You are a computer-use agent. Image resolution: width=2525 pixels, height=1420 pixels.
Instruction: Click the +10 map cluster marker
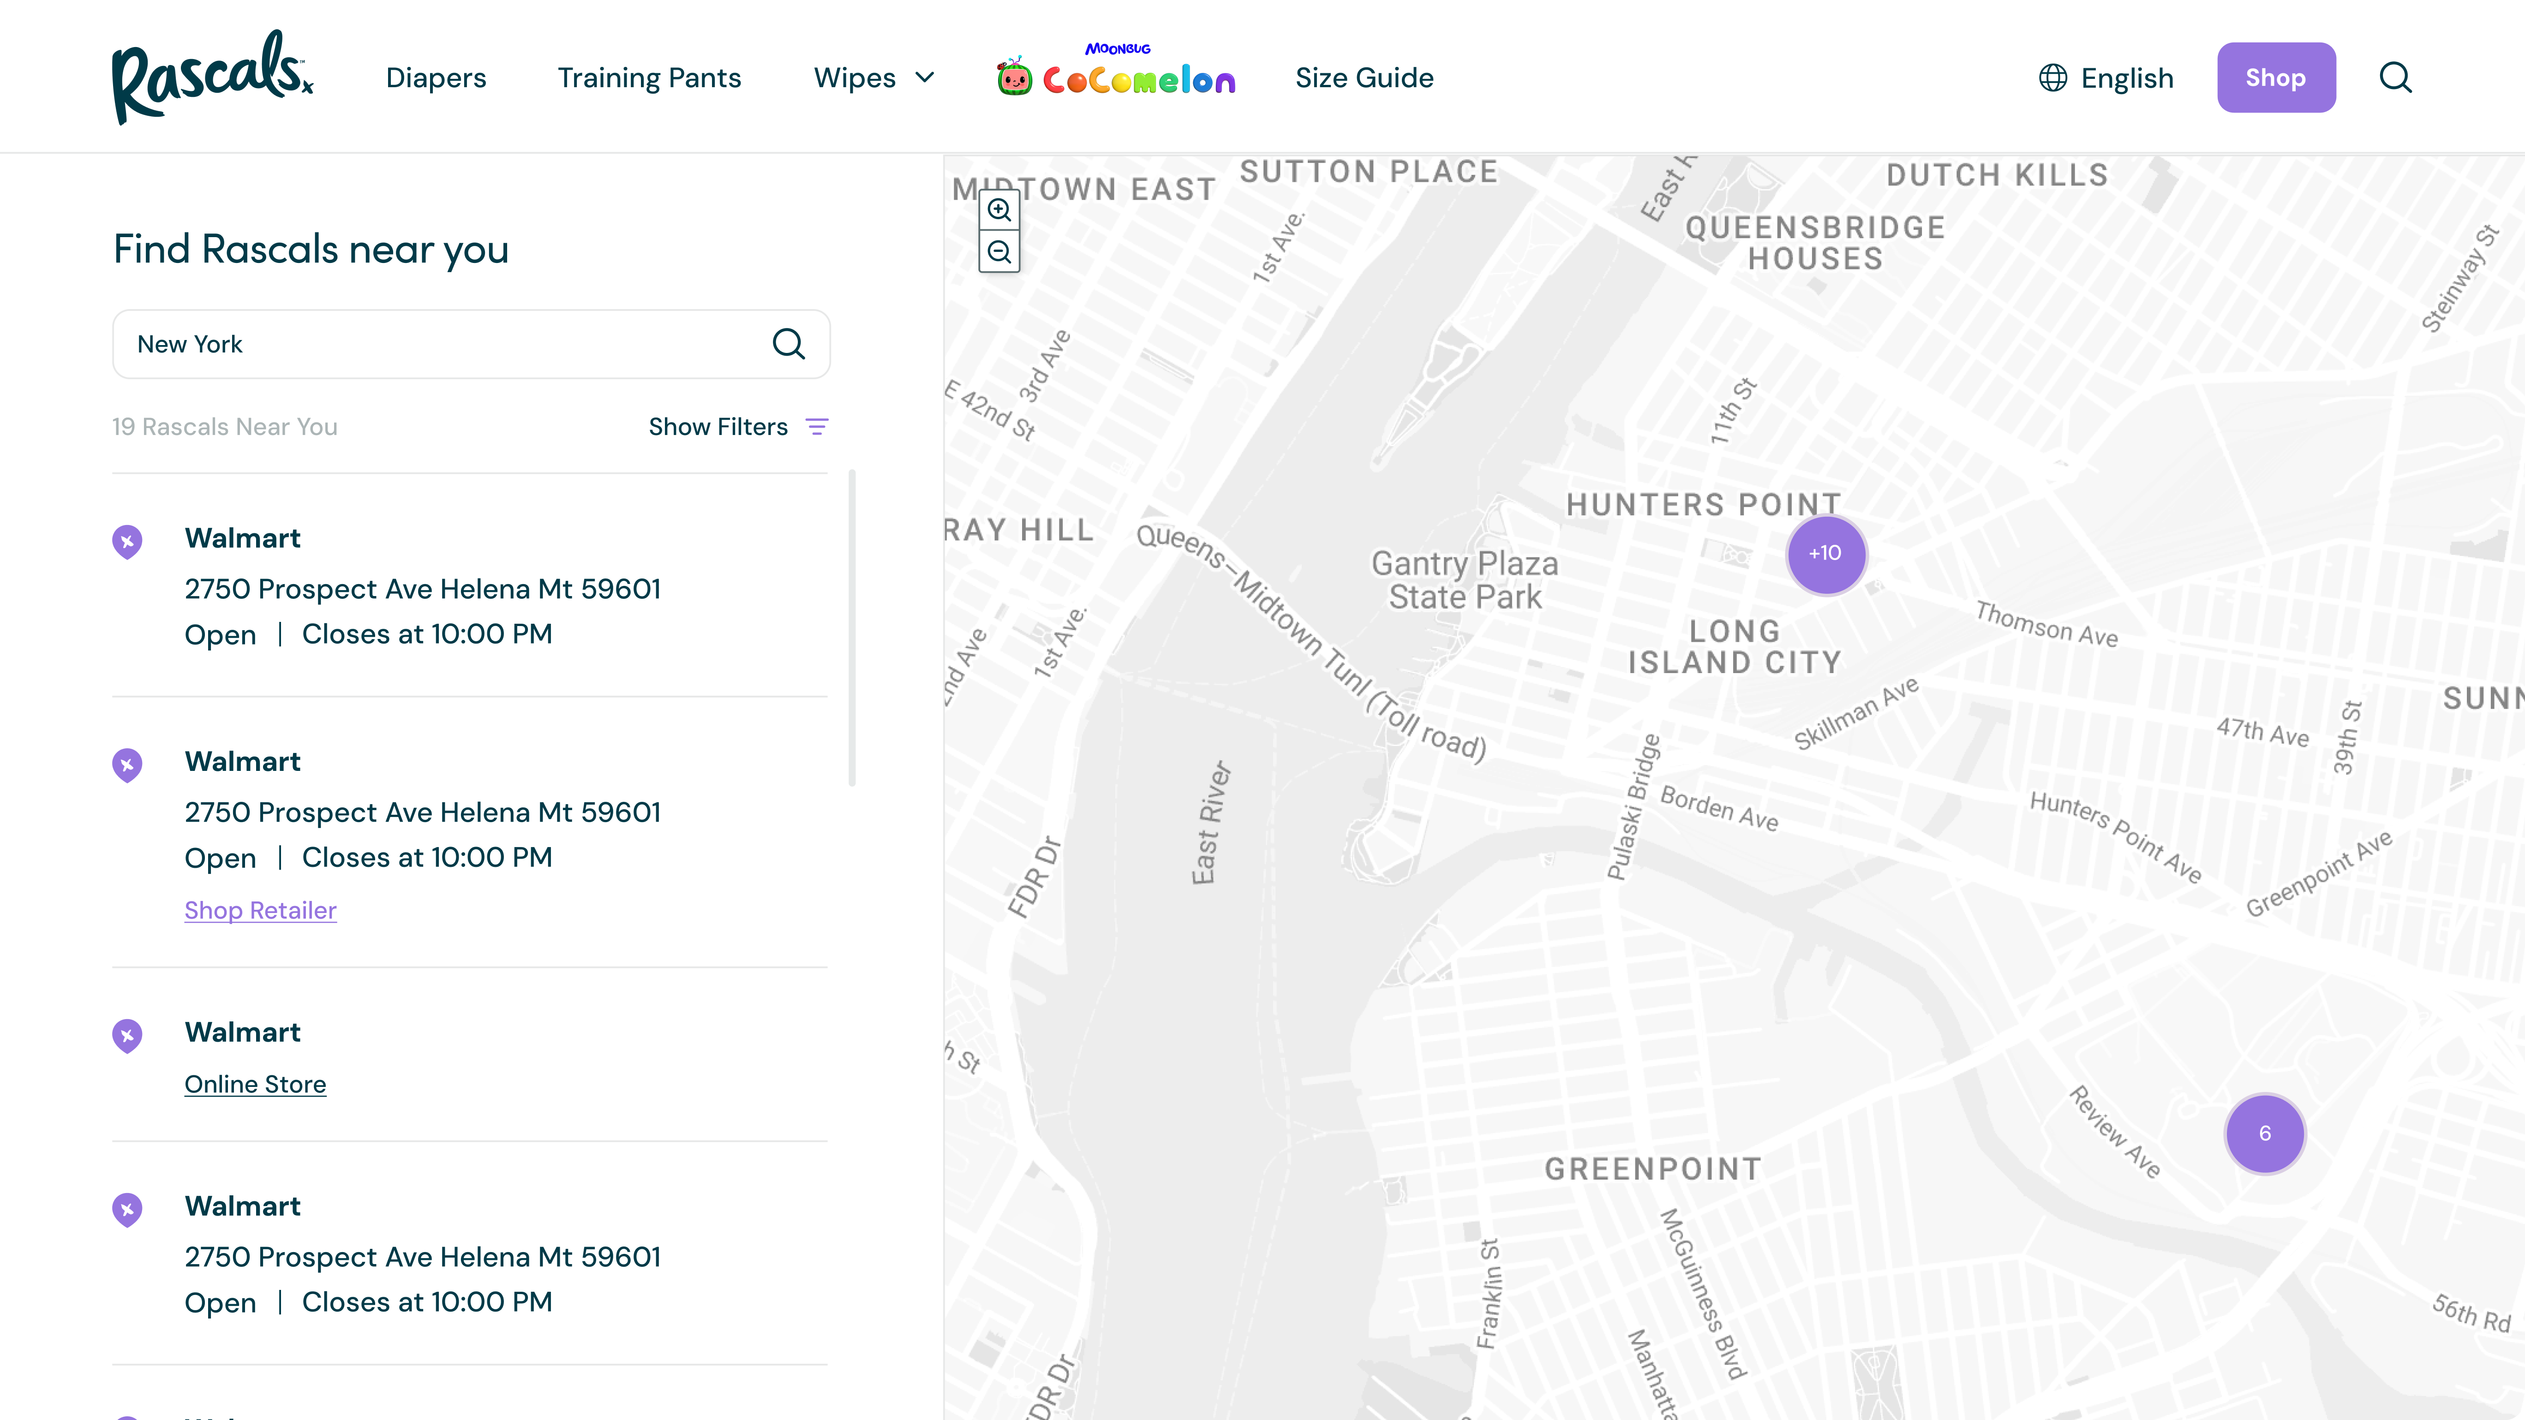pos(1826,554)
